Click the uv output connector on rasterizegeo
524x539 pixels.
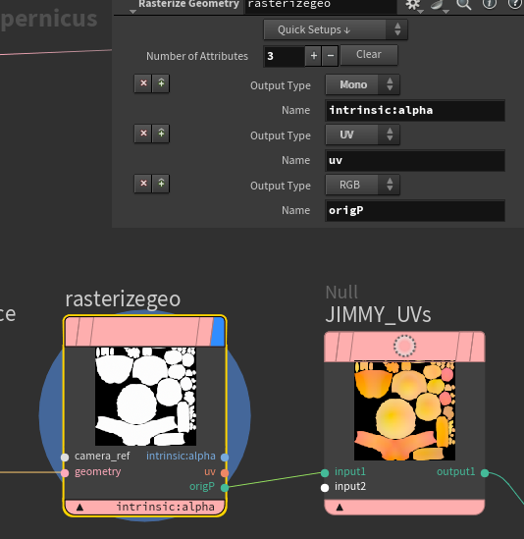(x=225, y=473)
